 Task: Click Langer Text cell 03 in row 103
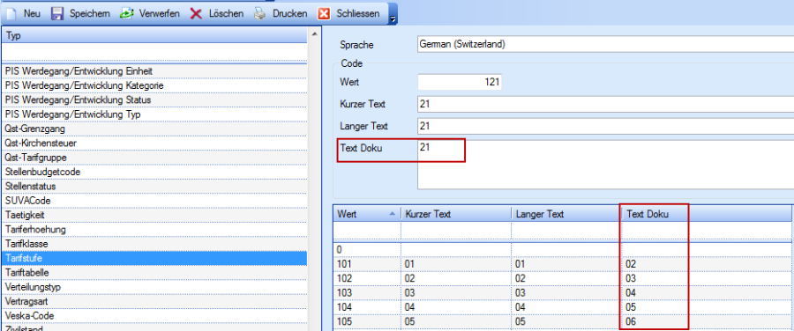point(566,292)
